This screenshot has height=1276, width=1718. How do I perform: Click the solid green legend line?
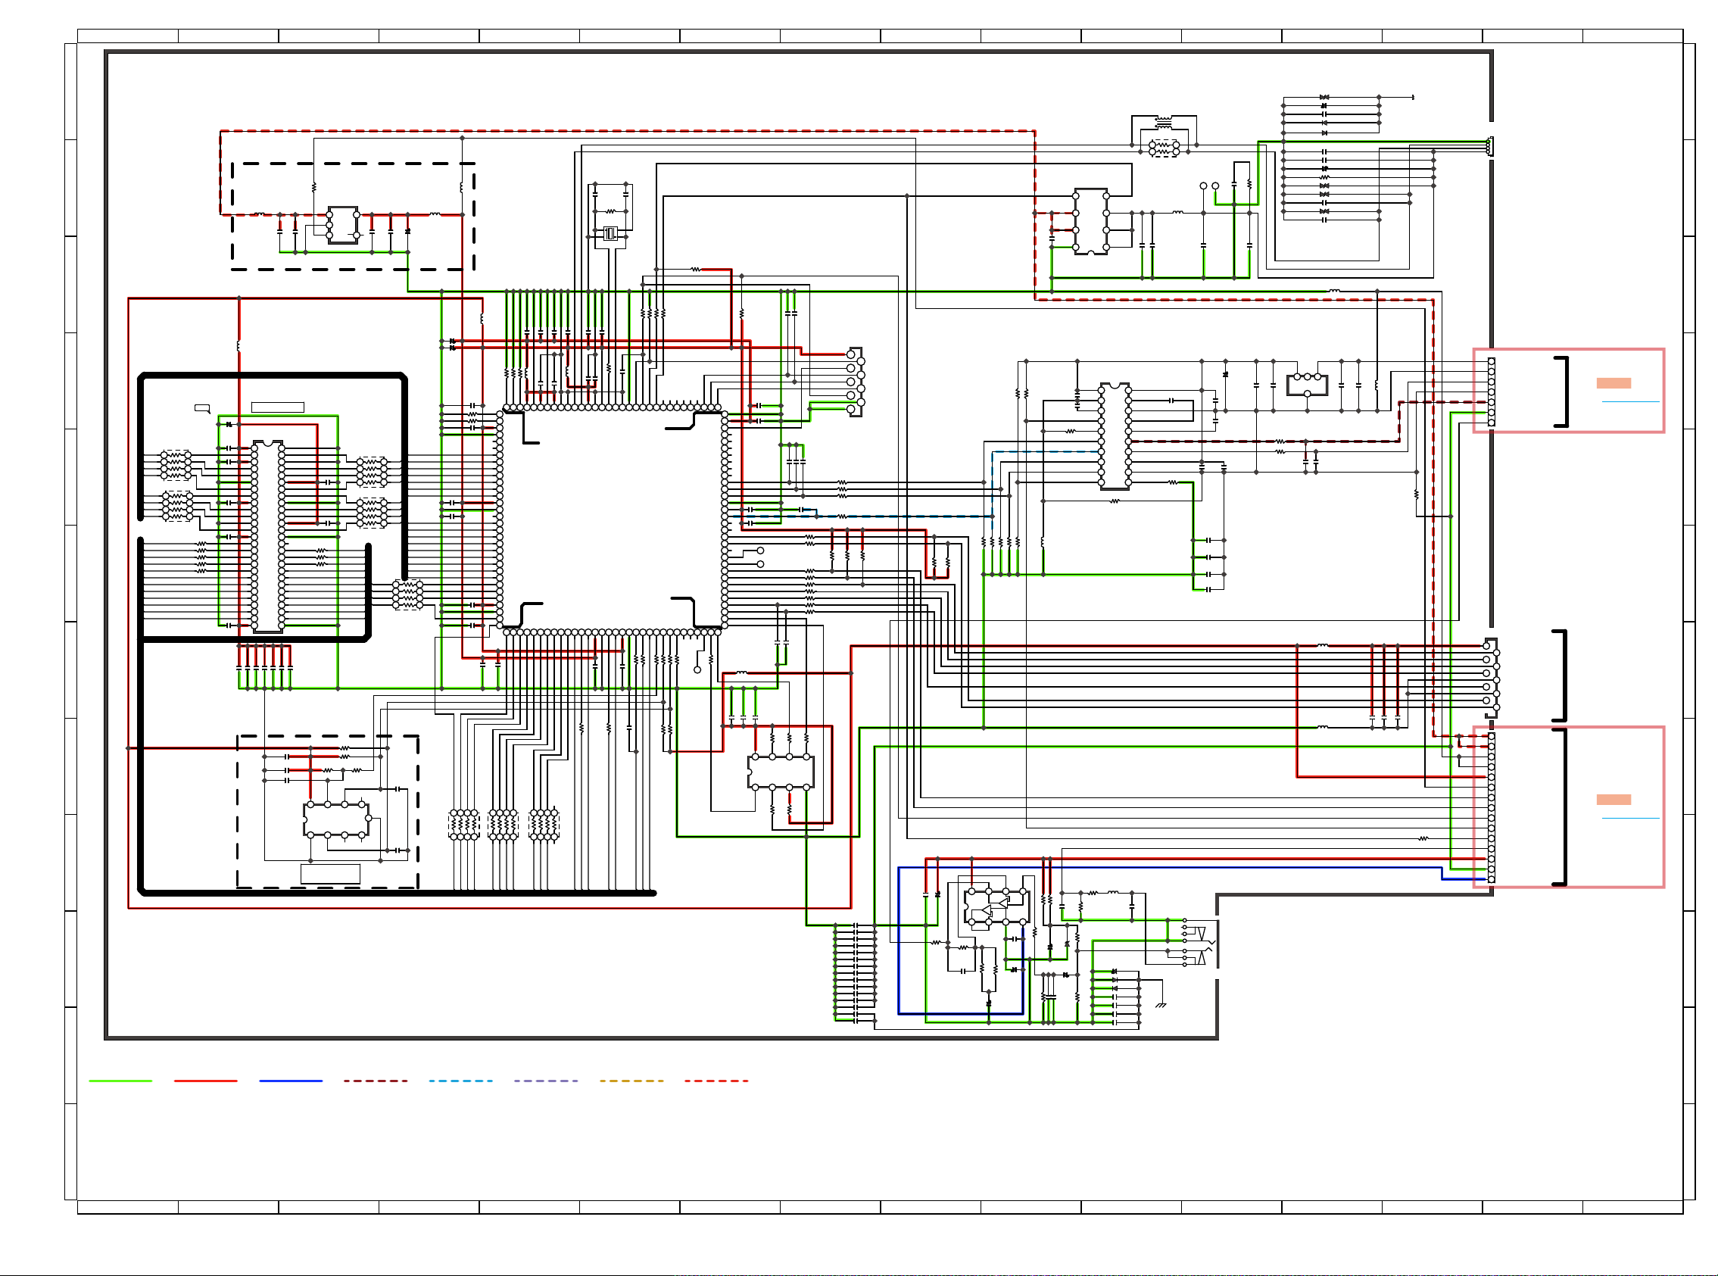tap(120, 1081)
